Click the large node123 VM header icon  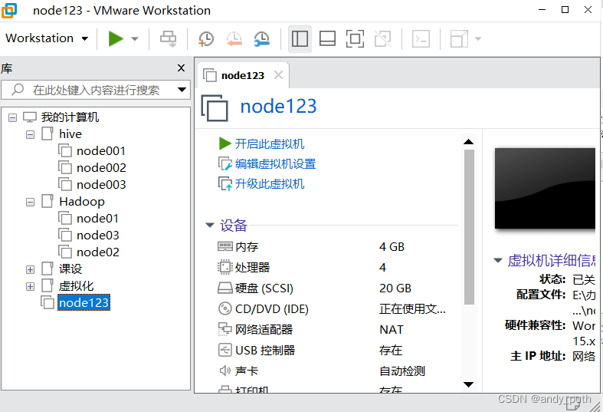(215, 107)
